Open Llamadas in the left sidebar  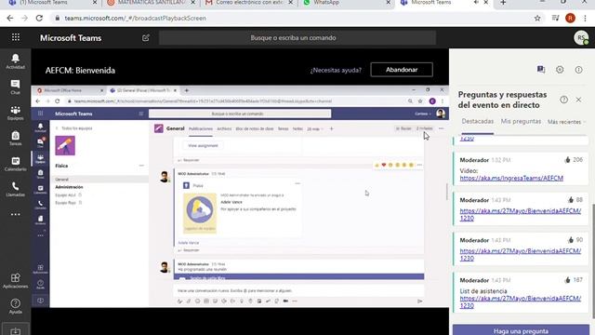coord(15,189)
